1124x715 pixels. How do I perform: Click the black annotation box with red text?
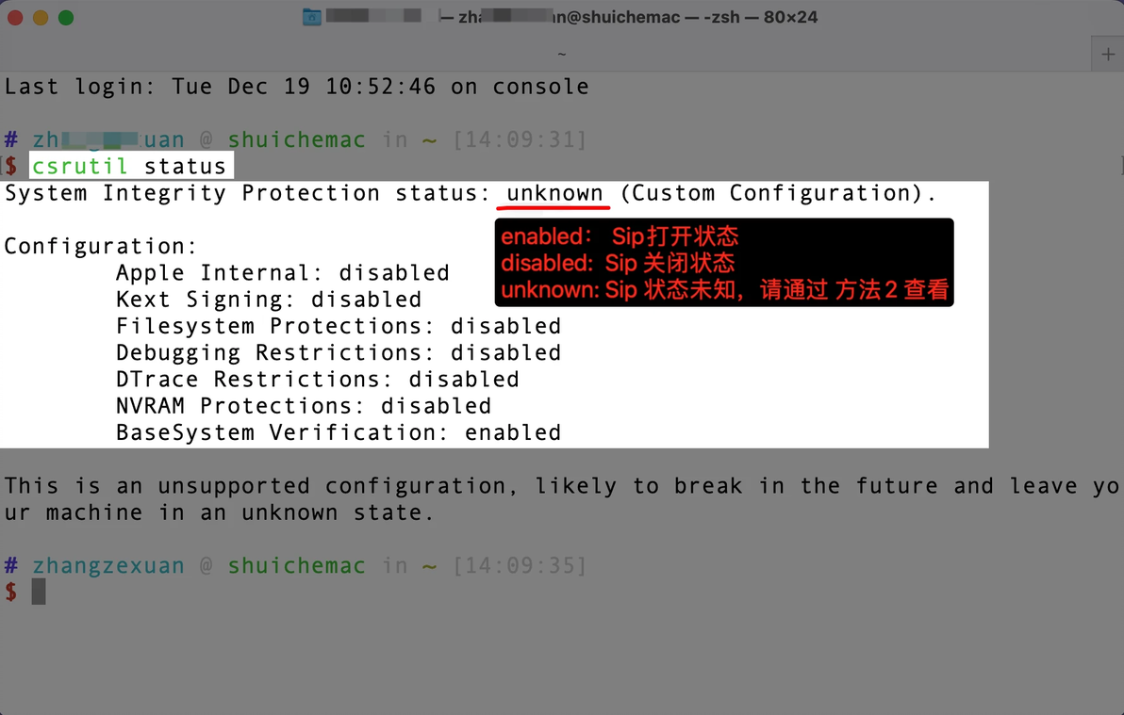pyautogui.click(x=723, y=262)
